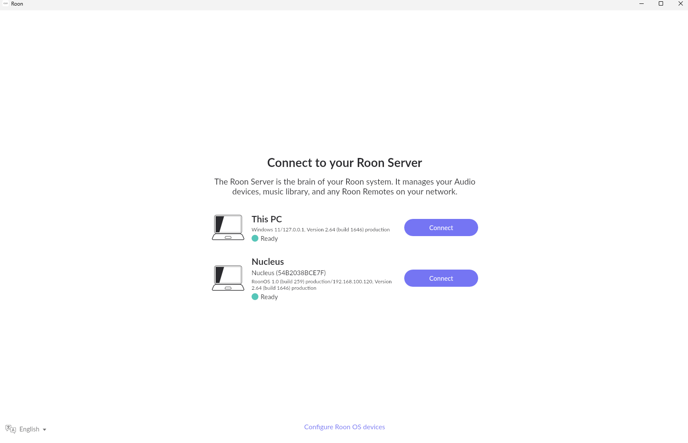
Task: Click the Nucleus (54B2038BCE7F) identifier text
Action: (289, 273)
